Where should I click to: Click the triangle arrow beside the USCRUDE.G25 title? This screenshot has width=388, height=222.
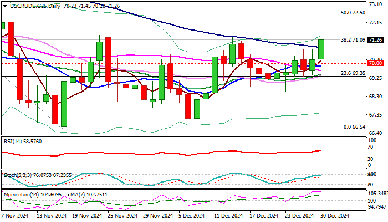5,6
